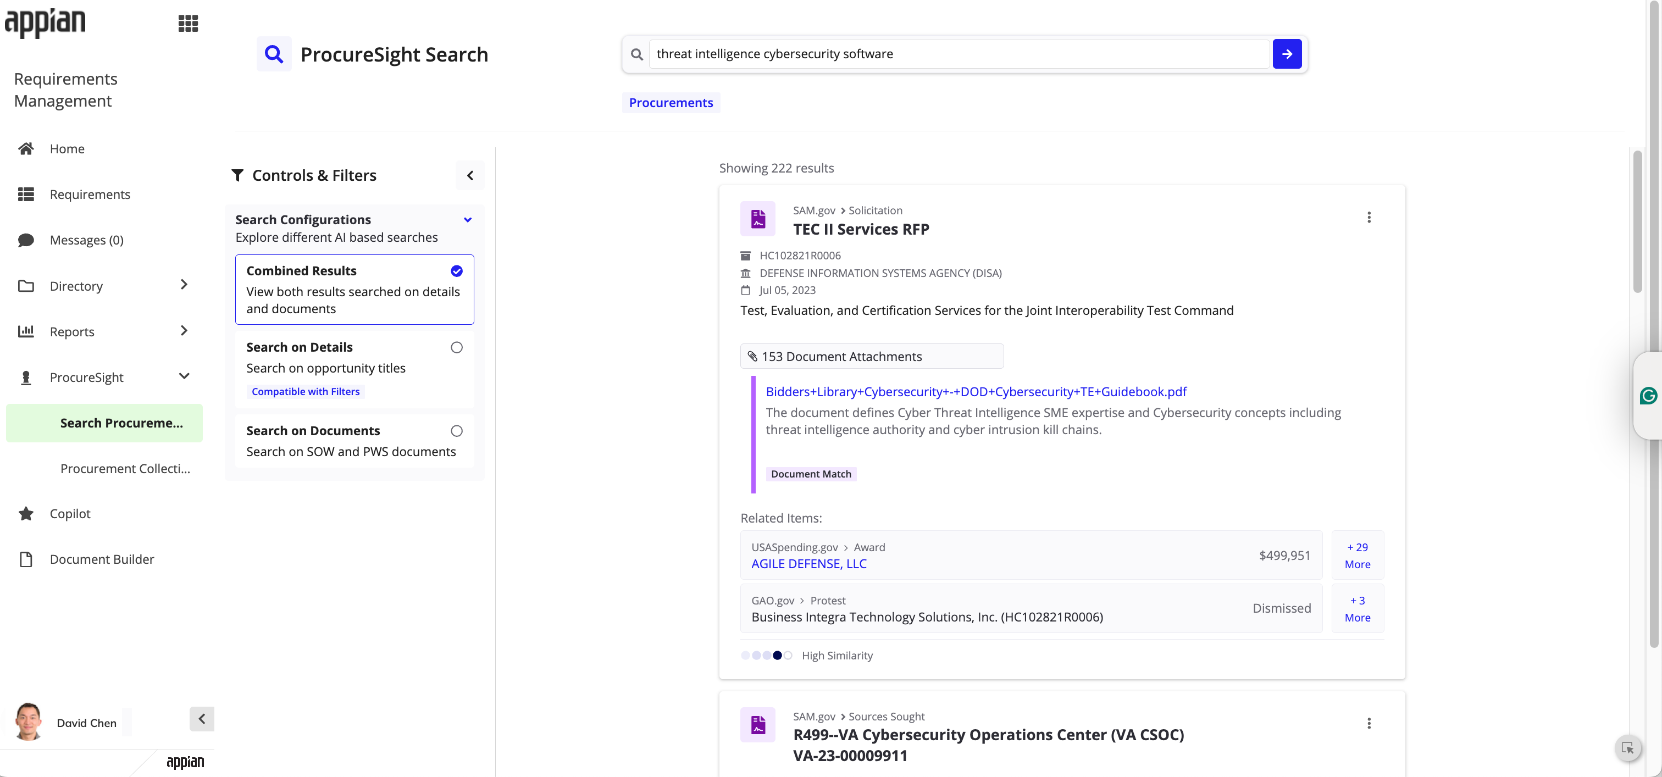This screenshot has height=777, width=1662.
Task: Click the Home house icon
Action: click(26, 148)
